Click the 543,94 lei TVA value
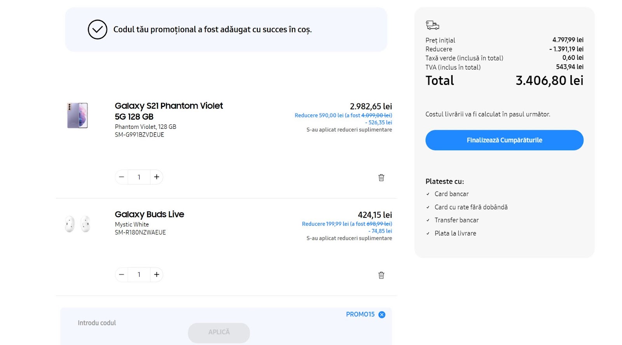Viewport: 622px width, 345px height. pyautogui.click(x=570, y=67)
